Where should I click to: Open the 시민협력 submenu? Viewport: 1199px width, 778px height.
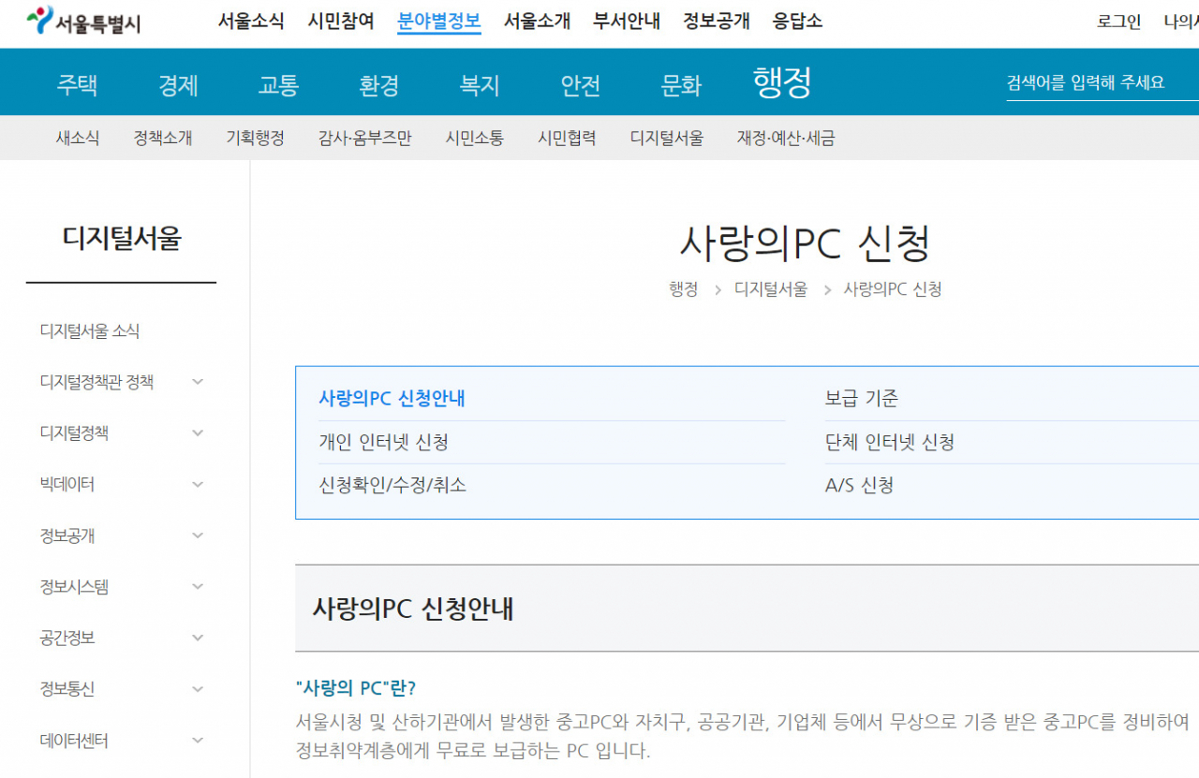tap(567, 139)
